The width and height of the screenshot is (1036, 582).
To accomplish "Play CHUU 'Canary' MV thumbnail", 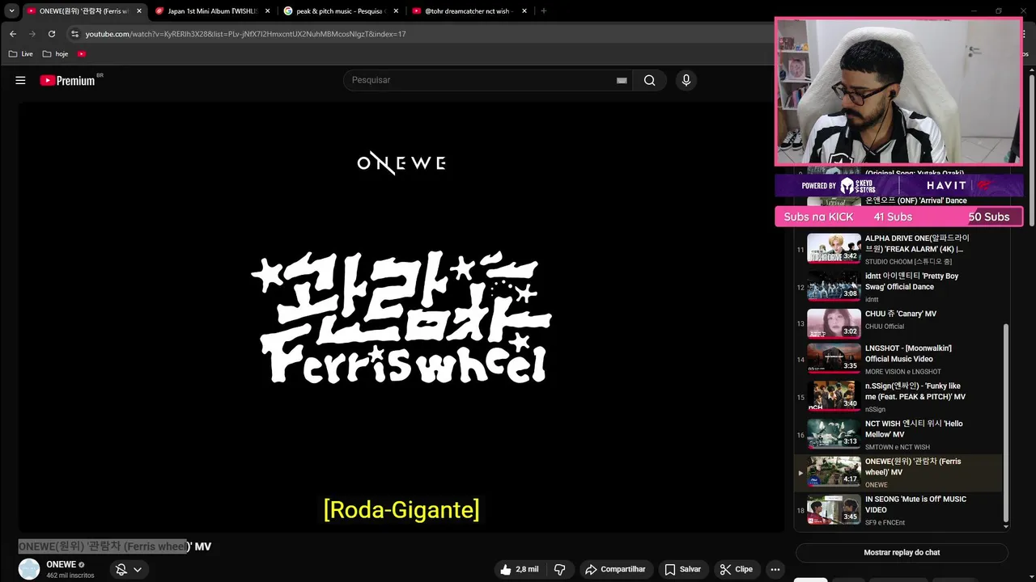I will pyautogui.click(x=834, y=323).
